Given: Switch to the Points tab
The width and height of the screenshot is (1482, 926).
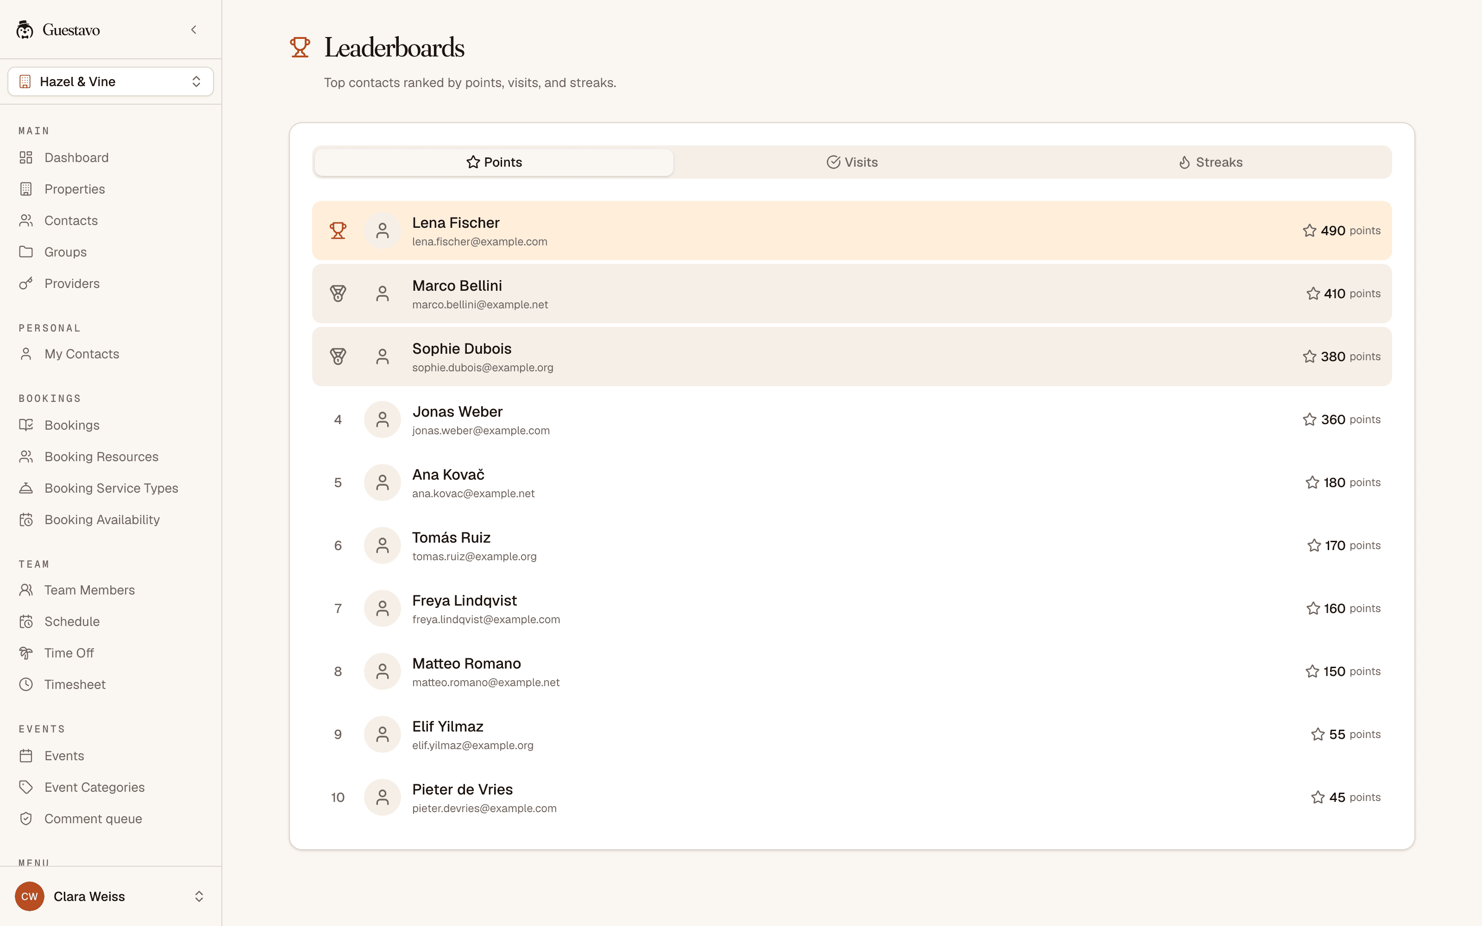Looking at the screenshot, I should pos(494,163).
